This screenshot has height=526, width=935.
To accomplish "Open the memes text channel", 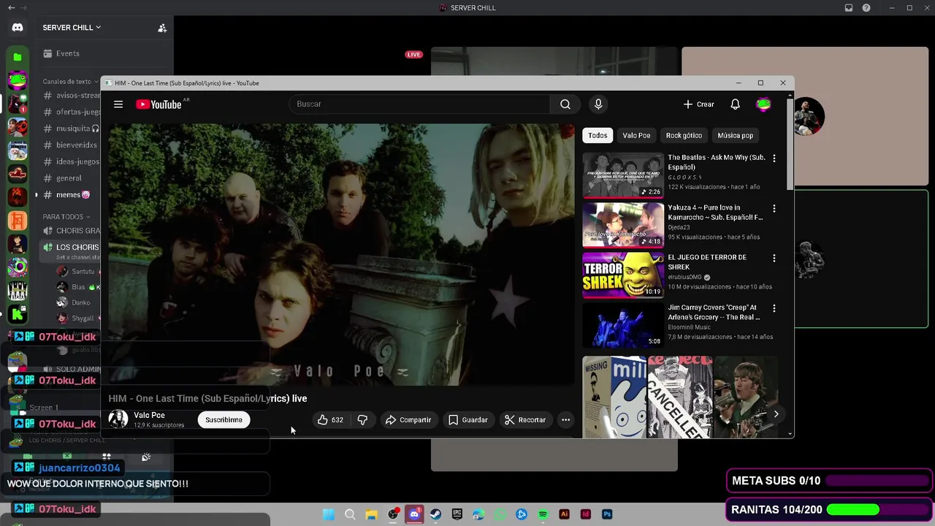I will click(70, 195).
